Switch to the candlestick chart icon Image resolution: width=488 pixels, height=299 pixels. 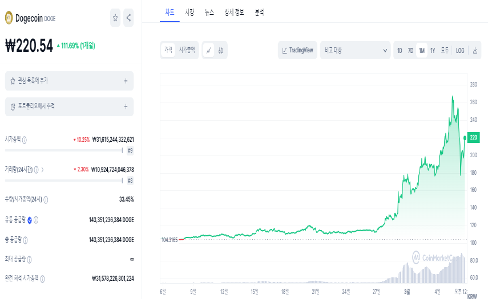(220, 50)
